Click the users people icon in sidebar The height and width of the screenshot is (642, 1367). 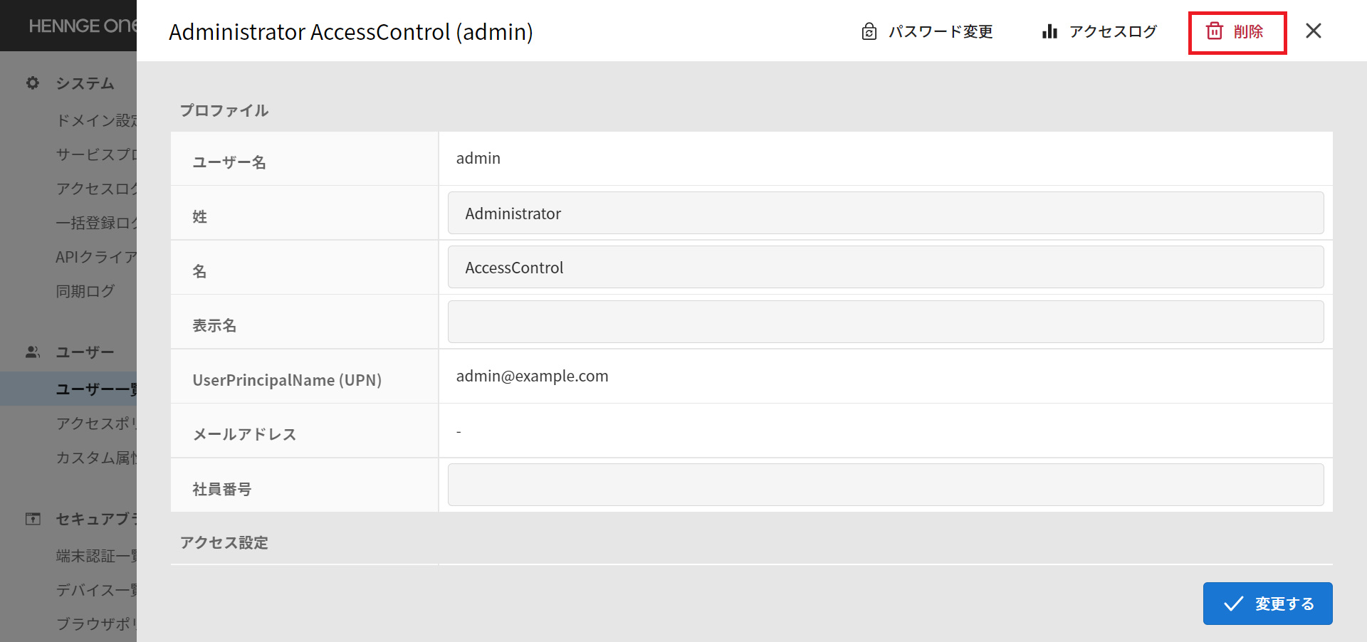33,352
